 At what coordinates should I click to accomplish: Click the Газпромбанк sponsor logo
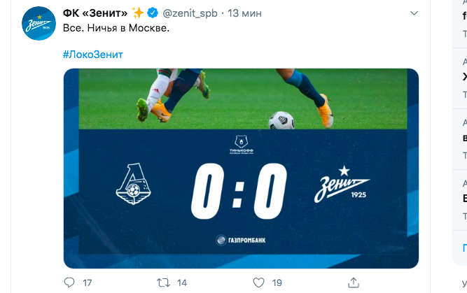[241, 240]
